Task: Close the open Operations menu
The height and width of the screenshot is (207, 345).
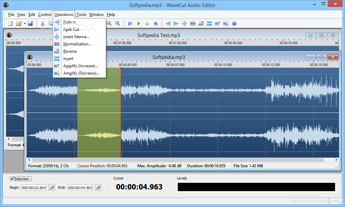Action: click(x=64, y=15)
